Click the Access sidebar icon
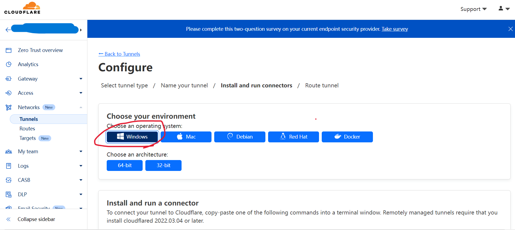 pyautogui.click(x=9, y=93)
